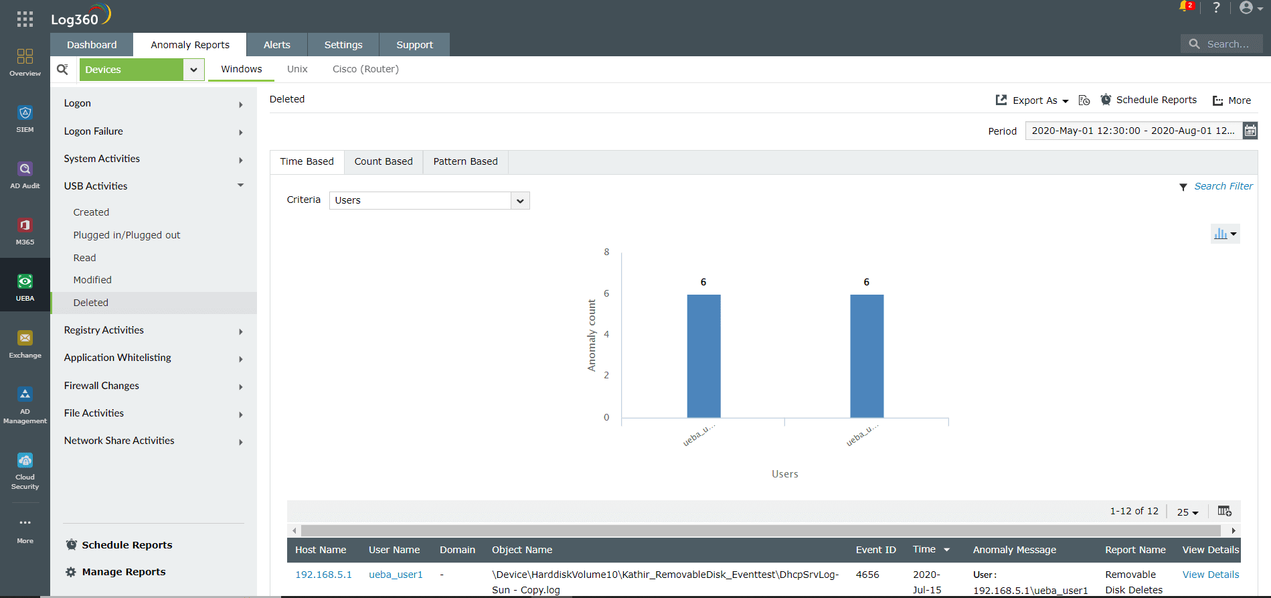The width and height of the screenshot is (1271, 598).
Task: Open the Criteria Users dropdown
Action: point(429,200)
